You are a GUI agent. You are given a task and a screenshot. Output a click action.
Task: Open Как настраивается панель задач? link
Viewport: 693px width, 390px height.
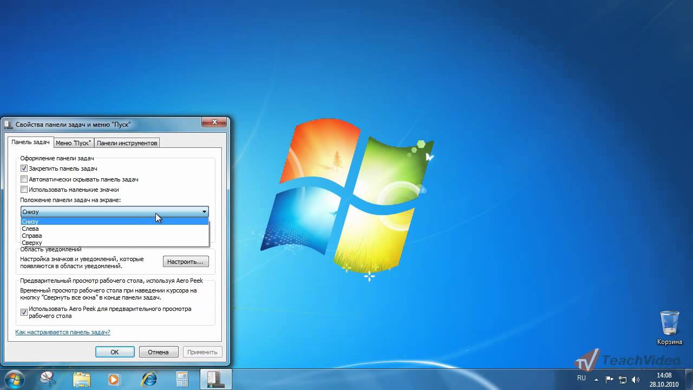[63, 332]
